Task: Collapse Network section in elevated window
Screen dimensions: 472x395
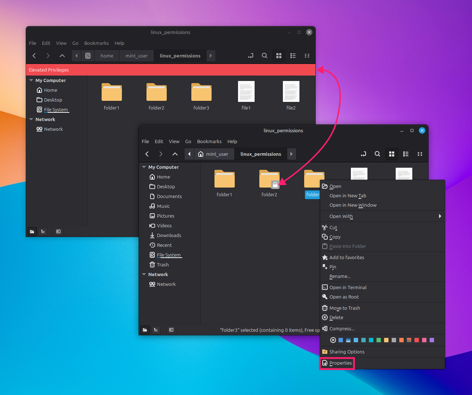Action: pos(31,119)
